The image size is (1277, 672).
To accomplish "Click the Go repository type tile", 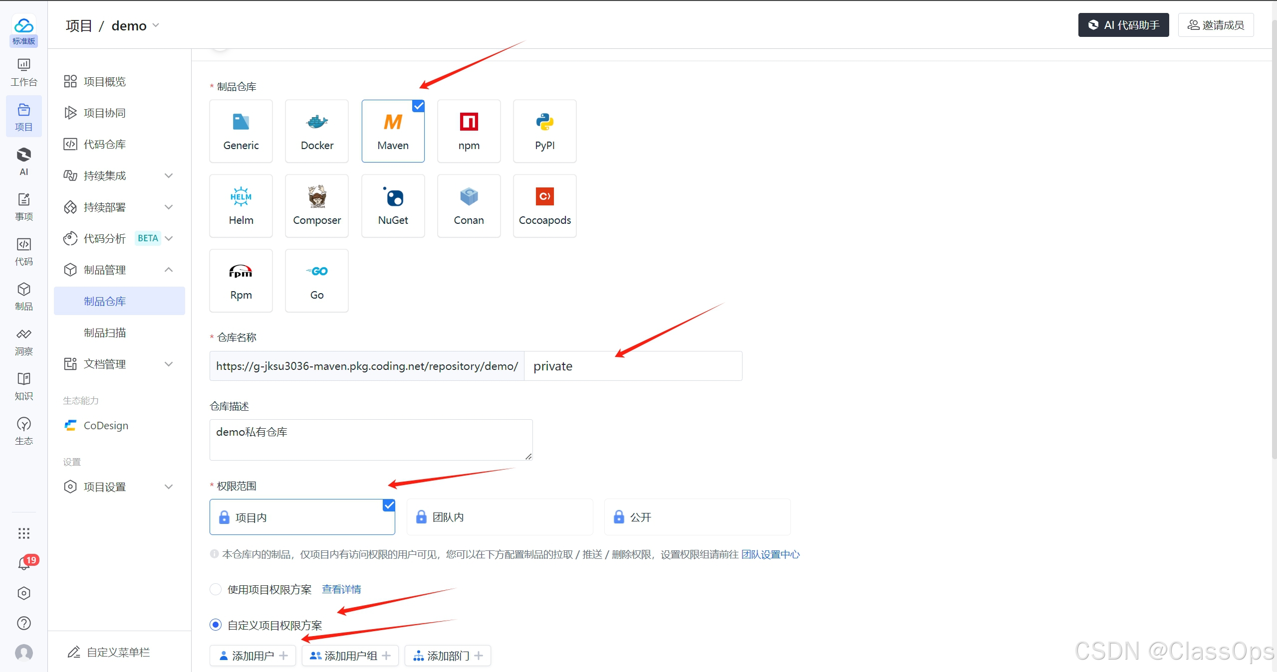I will click(x=316, y=280).
